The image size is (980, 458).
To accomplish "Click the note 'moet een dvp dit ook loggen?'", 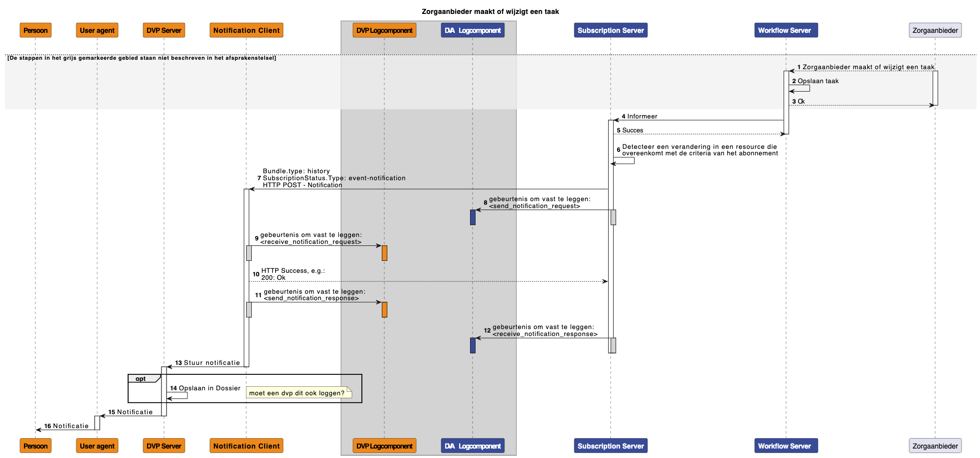I will [299, 393].
